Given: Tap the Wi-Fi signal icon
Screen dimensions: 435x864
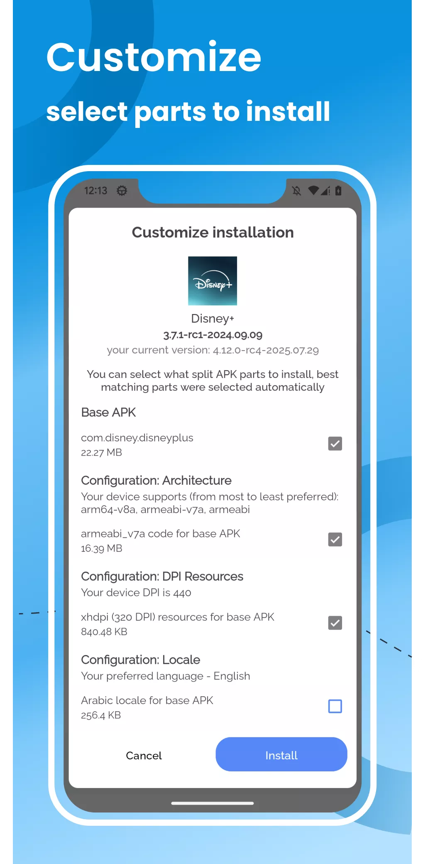Looking at the screenshot, I should pos(313,191).
